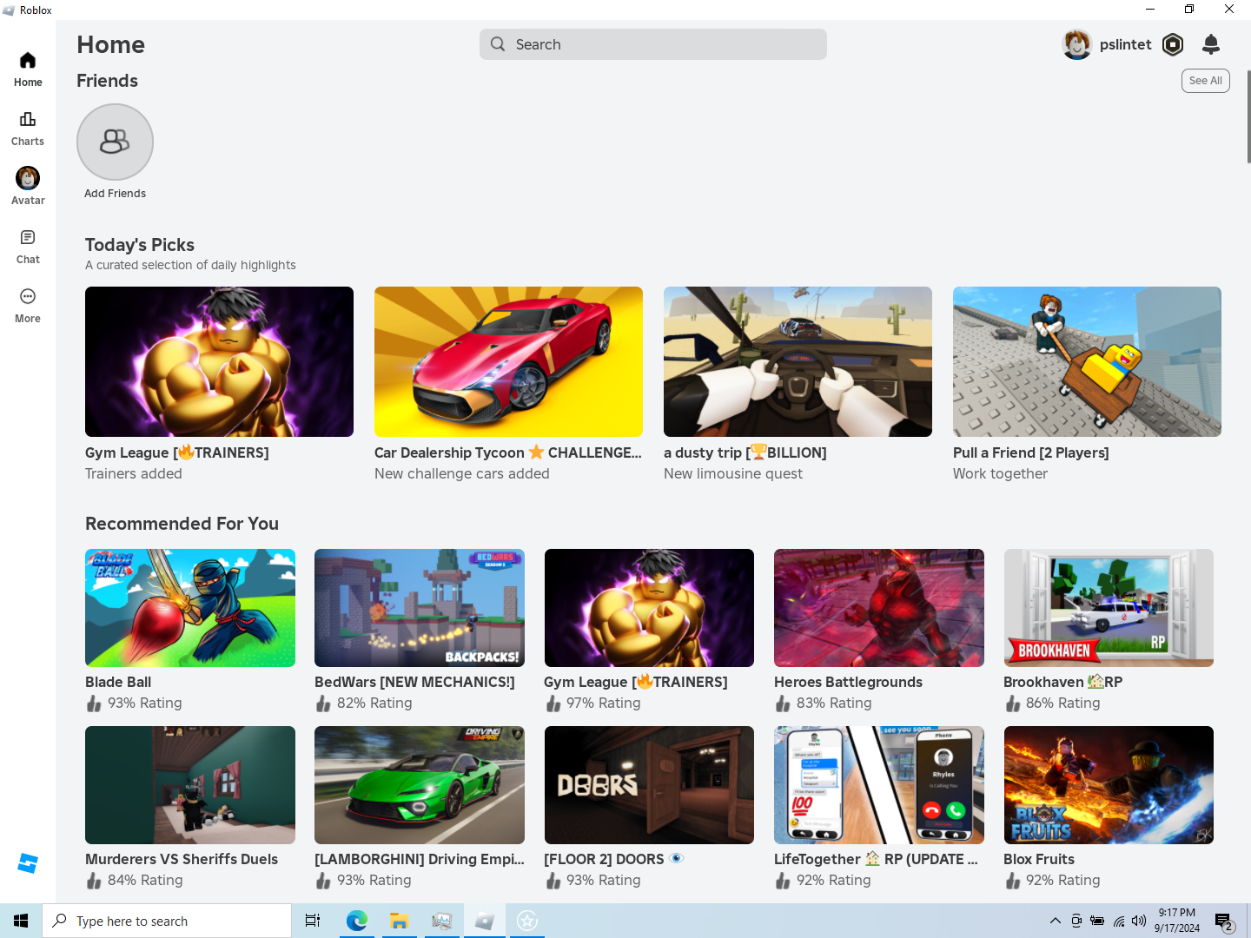The height and width of the screenshot is (938, 1251).
Task: Open Heroes Battlegrounds thumbnail
Action: click(879, 608)
